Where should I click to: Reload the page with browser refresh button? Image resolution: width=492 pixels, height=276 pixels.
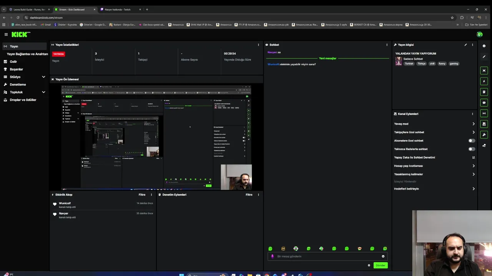point(18,18)
